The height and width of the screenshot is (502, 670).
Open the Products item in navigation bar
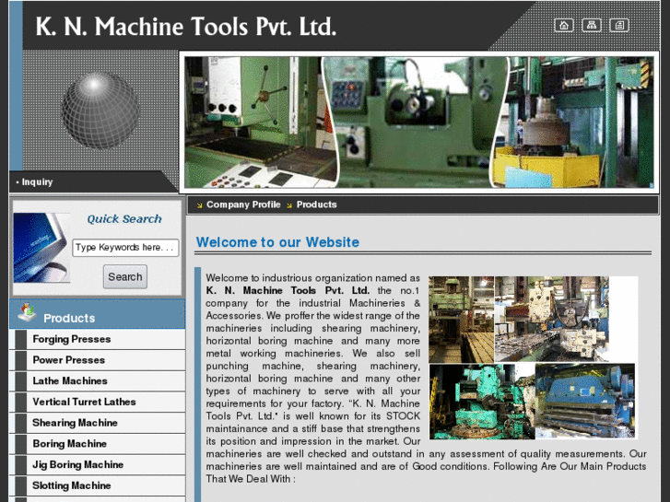(x=317, y=204)
